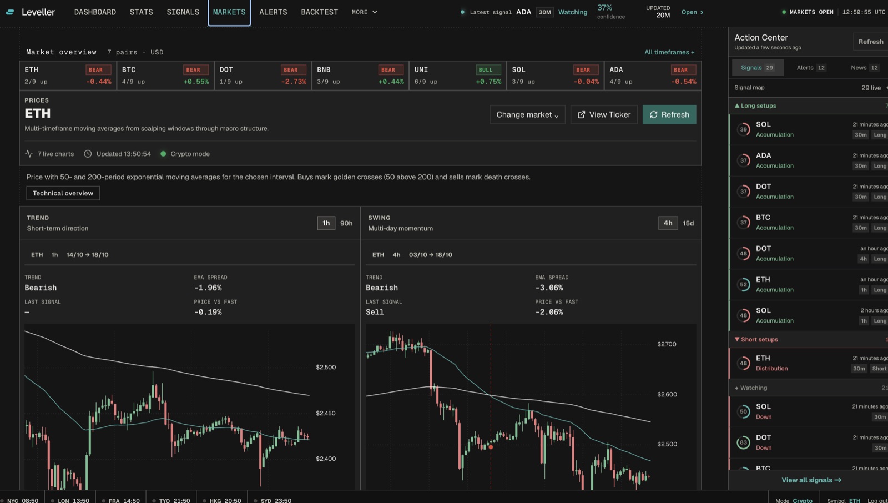This screenshot has height=503, width=888.
Task: Click the NYC 08:50 clock in the footer
Action: [20, 500]
